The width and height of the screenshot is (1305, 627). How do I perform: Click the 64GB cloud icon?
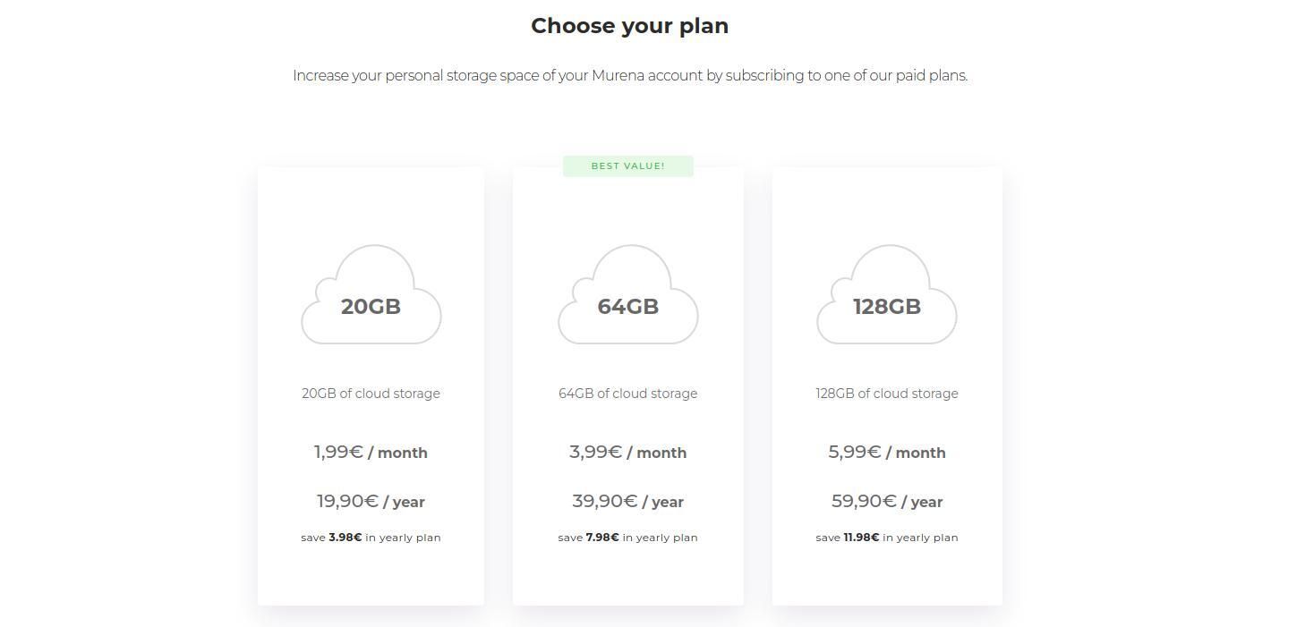[x=627, y=295]
